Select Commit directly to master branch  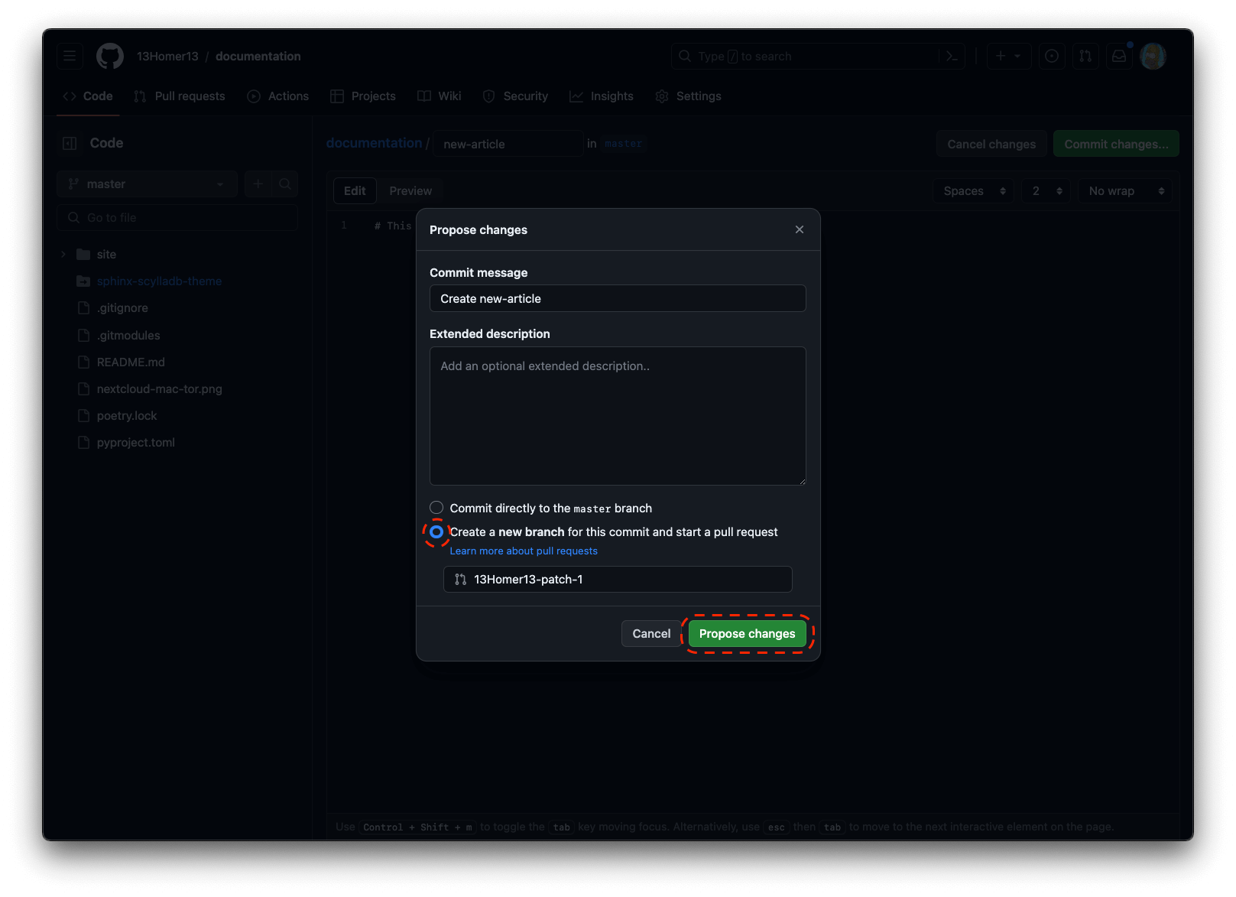click(x=436, y=508)
